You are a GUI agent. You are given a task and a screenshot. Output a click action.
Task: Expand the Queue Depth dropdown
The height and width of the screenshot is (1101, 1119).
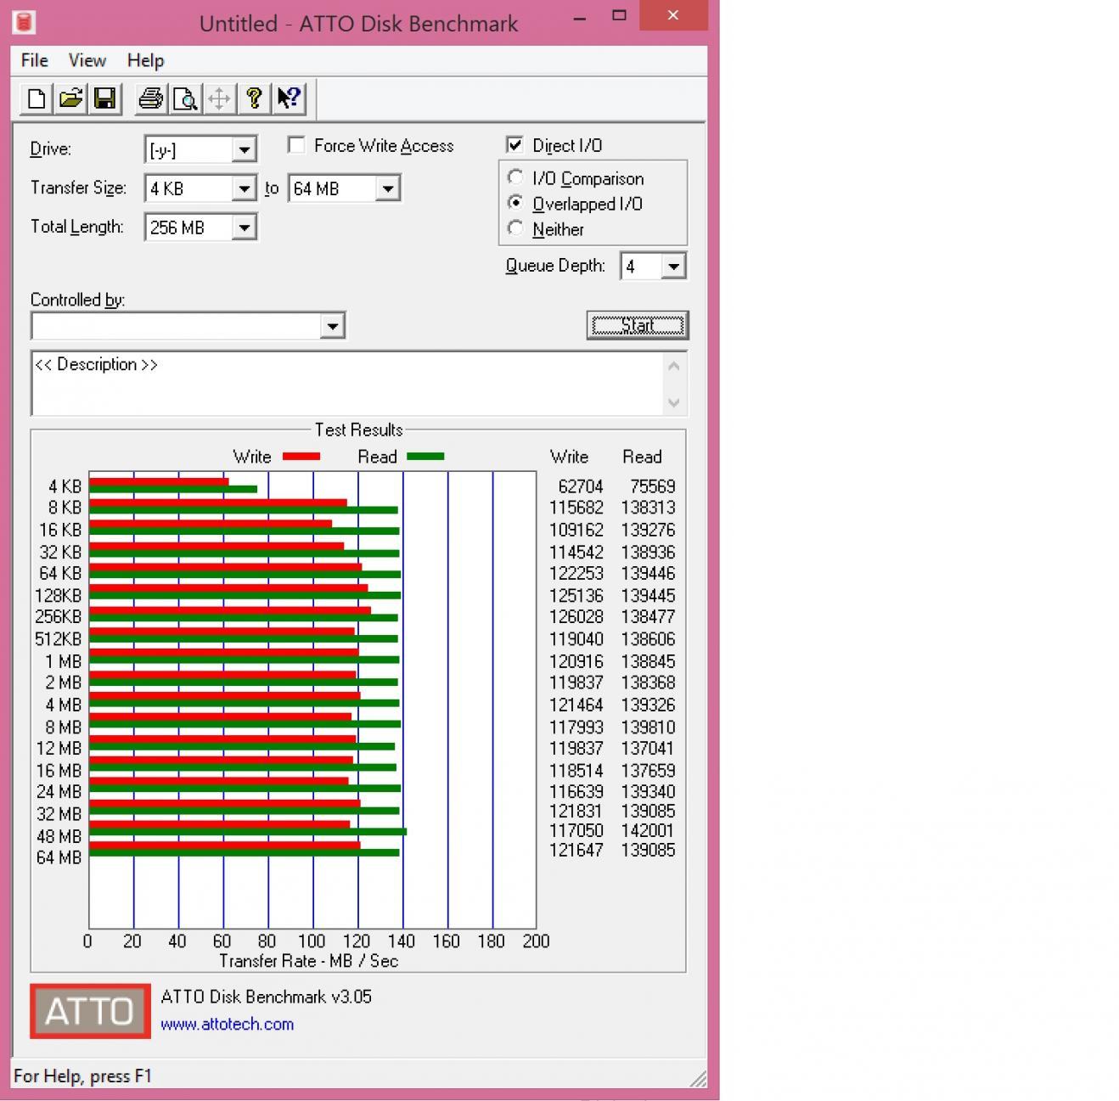673,267
